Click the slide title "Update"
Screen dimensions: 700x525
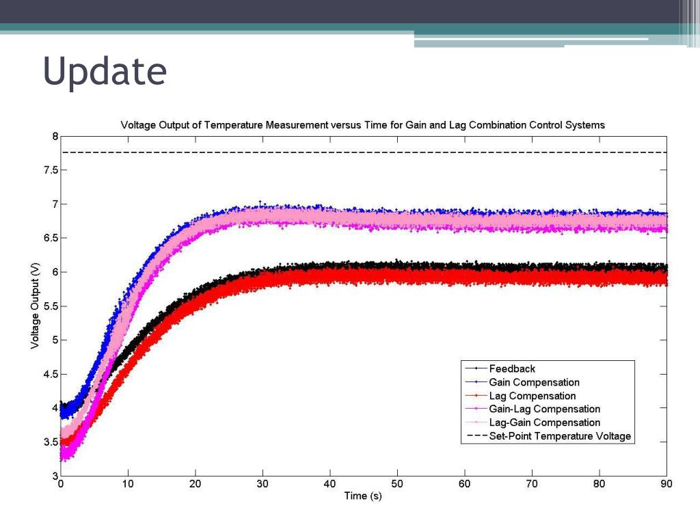pyautogui.click(x=105, y=71)
